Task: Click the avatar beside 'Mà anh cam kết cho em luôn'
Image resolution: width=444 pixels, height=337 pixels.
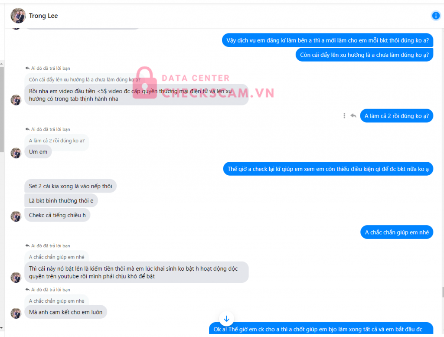Action: (x=16, y=313)
